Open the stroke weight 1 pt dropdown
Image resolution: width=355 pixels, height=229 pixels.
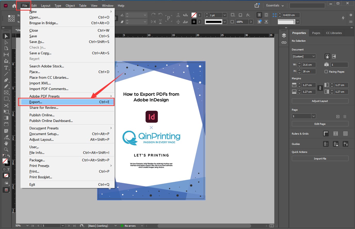point(224,15)
